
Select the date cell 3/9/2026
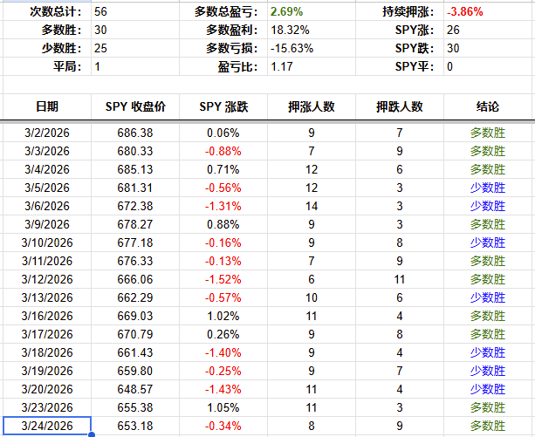click(x=47, y=225)
